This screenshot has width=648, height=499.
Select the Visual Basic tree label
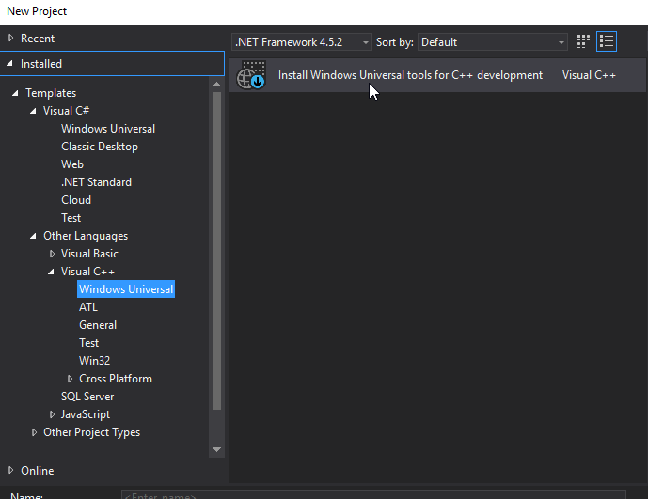(89, 254)
